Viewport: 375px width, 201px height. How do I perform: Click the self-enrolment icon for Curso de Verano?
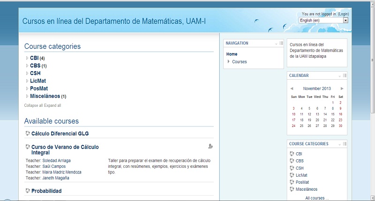(x=210, y=146)
